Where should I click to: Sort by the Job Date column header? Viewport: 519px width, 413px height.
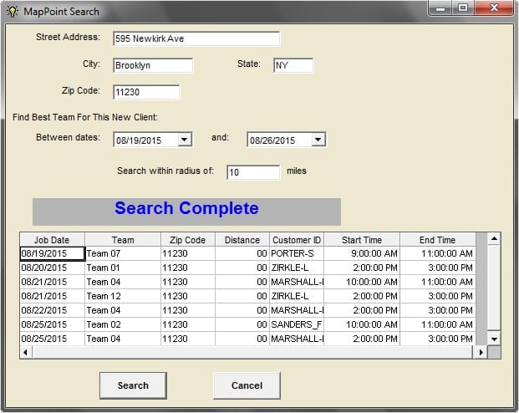tap(52, 240)
